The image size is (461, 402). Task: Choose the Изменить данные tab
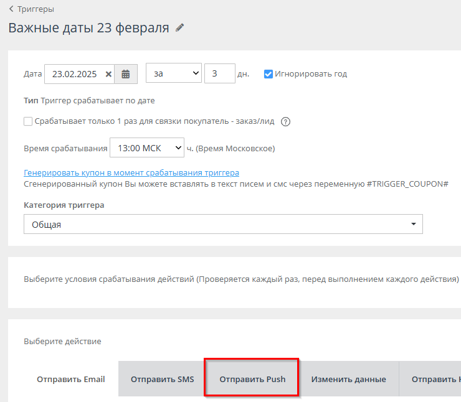coord(348,379)
